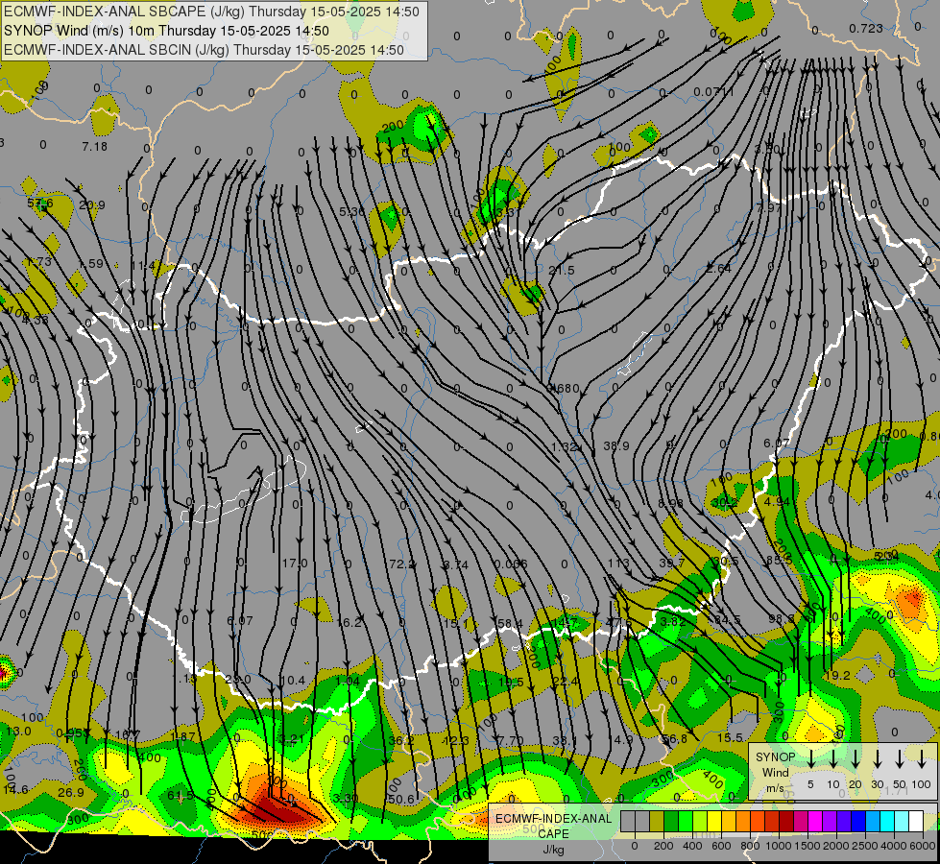Click the 200 tick label under color bar
The width and height of the screenshot is (940, 864).
coord(663,846)
